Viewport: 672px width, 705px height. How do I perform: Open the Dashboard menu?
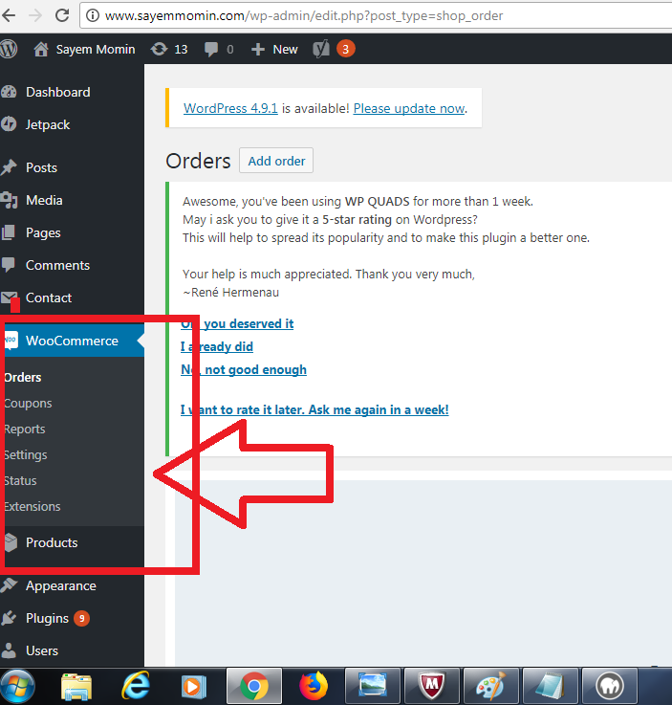coord(58,92)
